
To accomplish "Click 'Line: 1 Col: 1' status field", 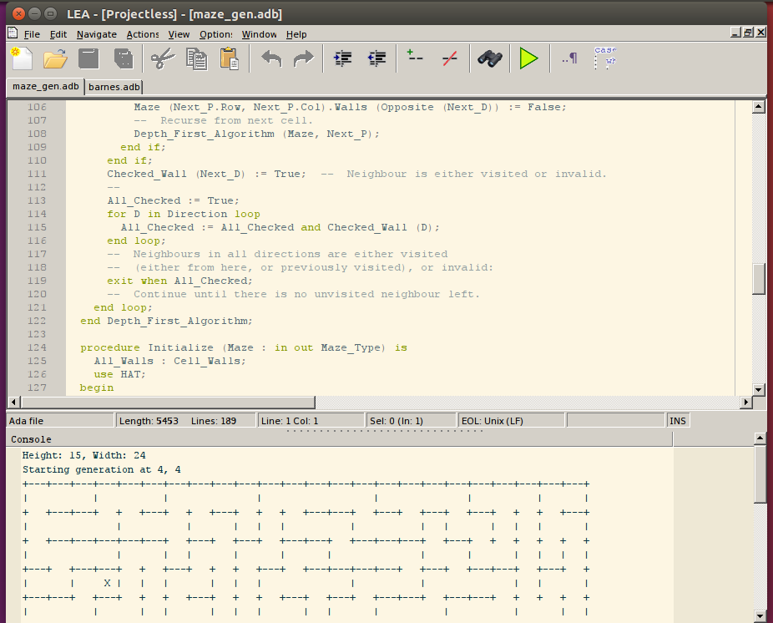I will pyautogui.click(x=311, y=421).
